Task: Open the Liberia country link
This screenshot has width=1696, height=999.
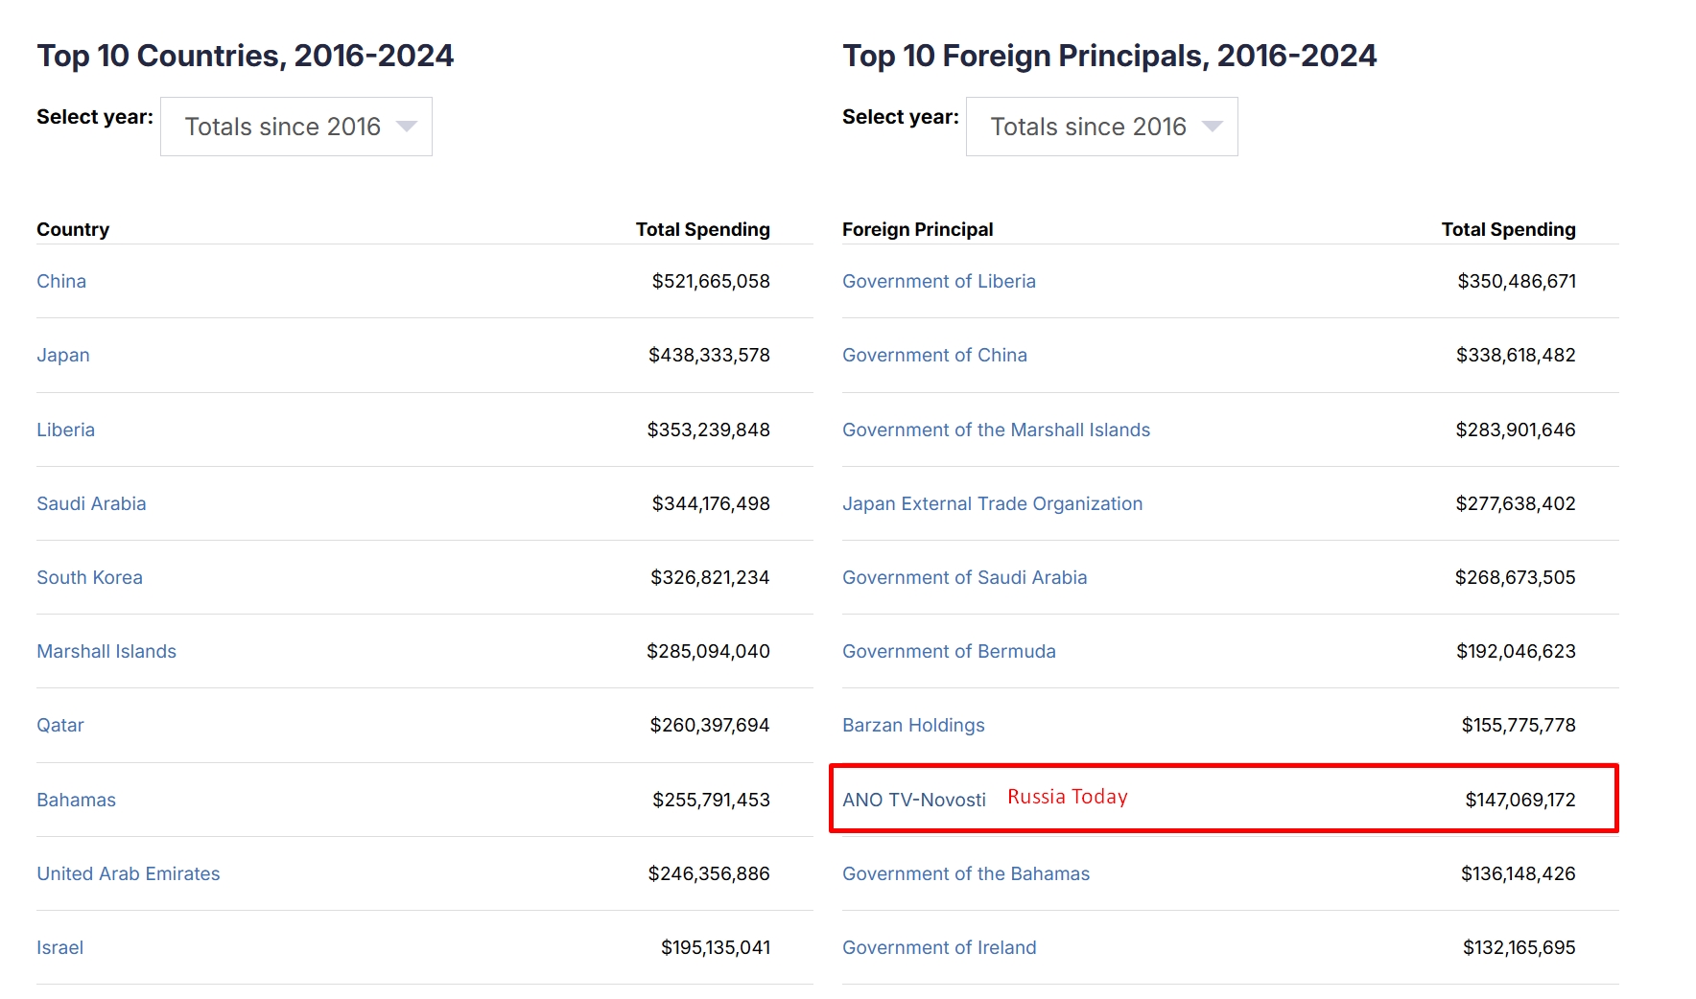Action: click(x=65, y=430)
